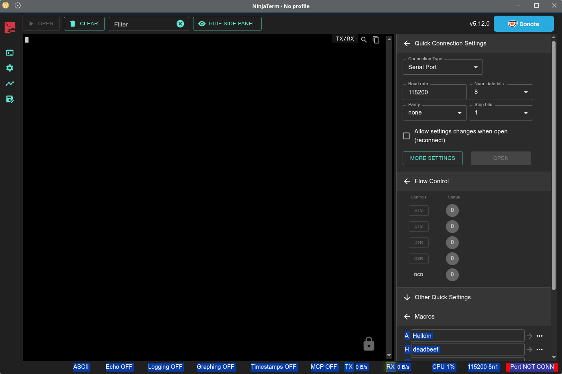562x374 pixels.
Task: Click the CTS control label
Action: [419, 227]
